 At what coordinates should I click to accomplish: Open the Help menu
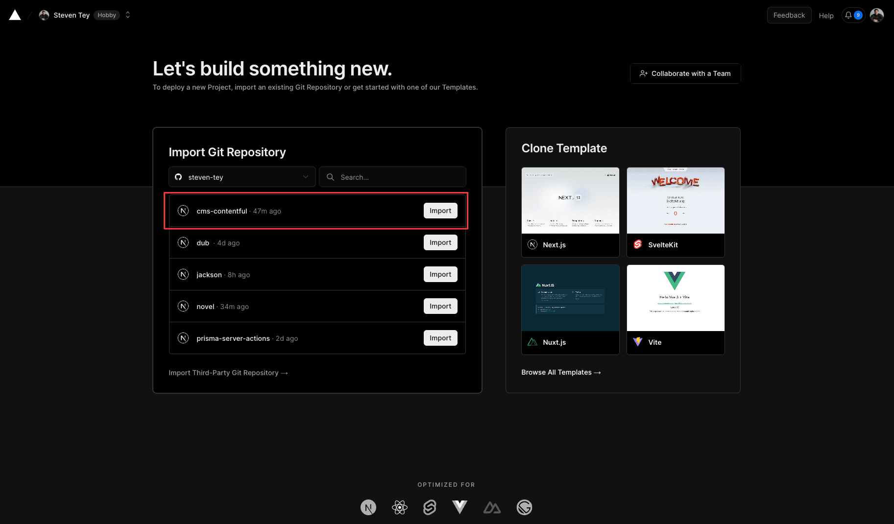(x=826, y=16)
